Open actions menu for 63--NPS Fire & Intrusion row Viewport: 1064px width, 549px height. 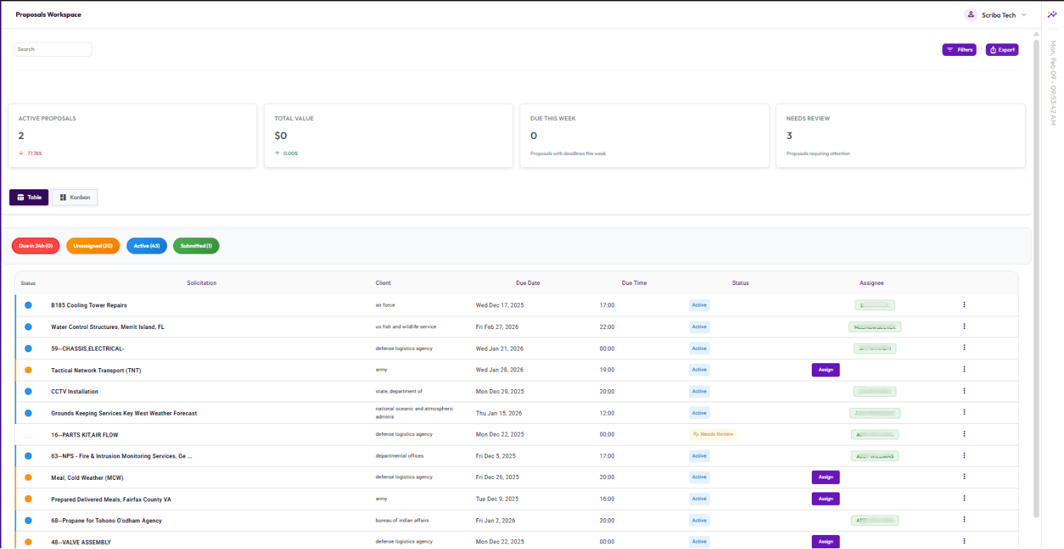[964, 455]
